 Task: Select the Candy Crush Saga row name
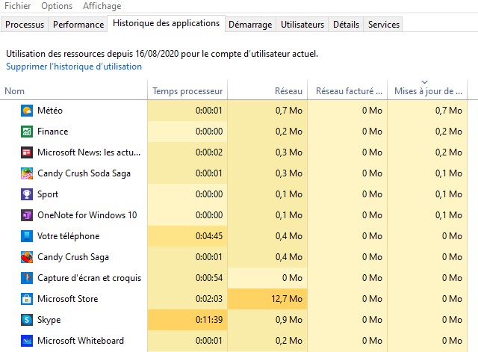pyautogui.click(x=73, y=257)
